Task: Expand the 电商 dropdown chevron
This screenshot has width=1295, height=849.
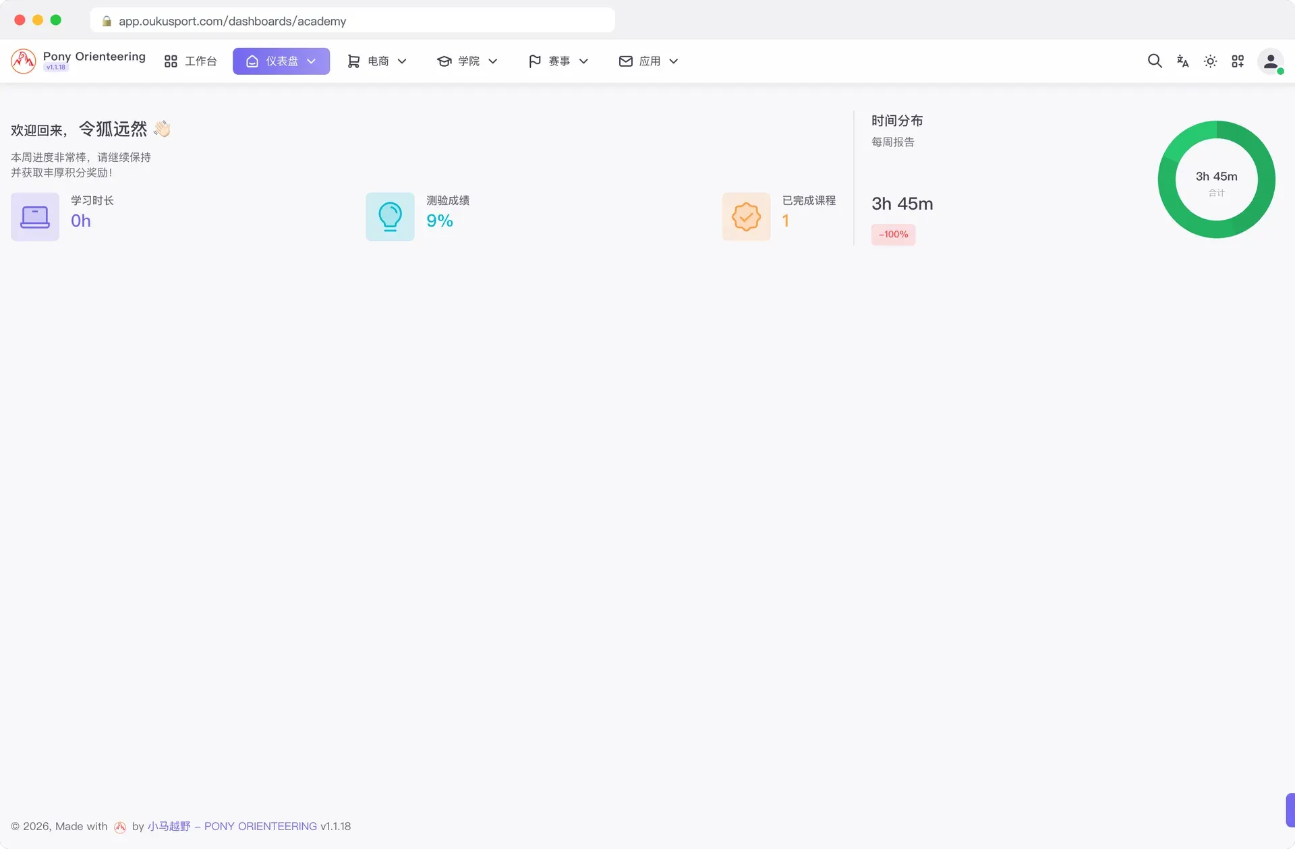Action: [402, 61]
